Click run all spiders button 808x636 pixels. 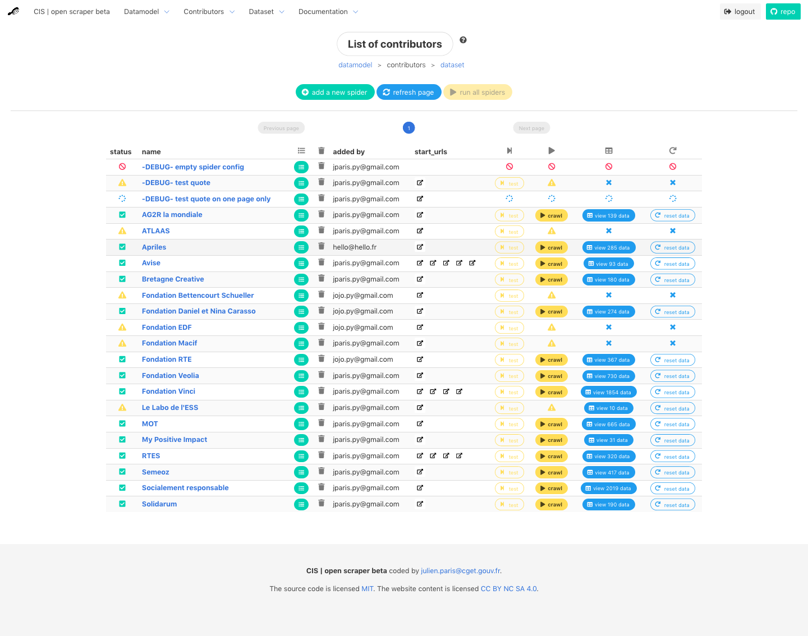tap(478, 92)
